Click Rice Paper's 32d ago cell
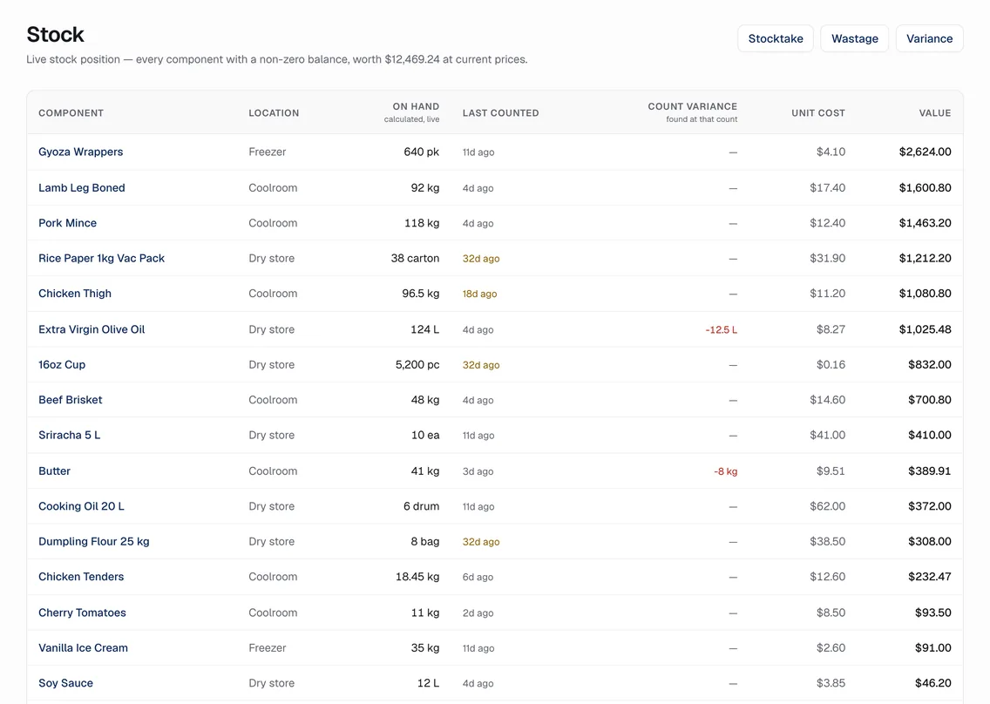The image size is (990, 704). pyautogui.click(x=481, y=259)
